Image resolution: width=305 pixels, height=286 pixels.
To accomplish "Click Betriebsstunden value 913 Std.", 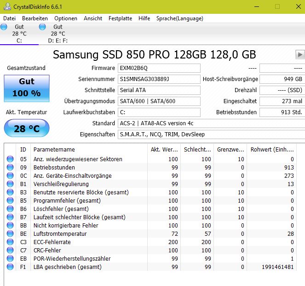I will [282, 112].
